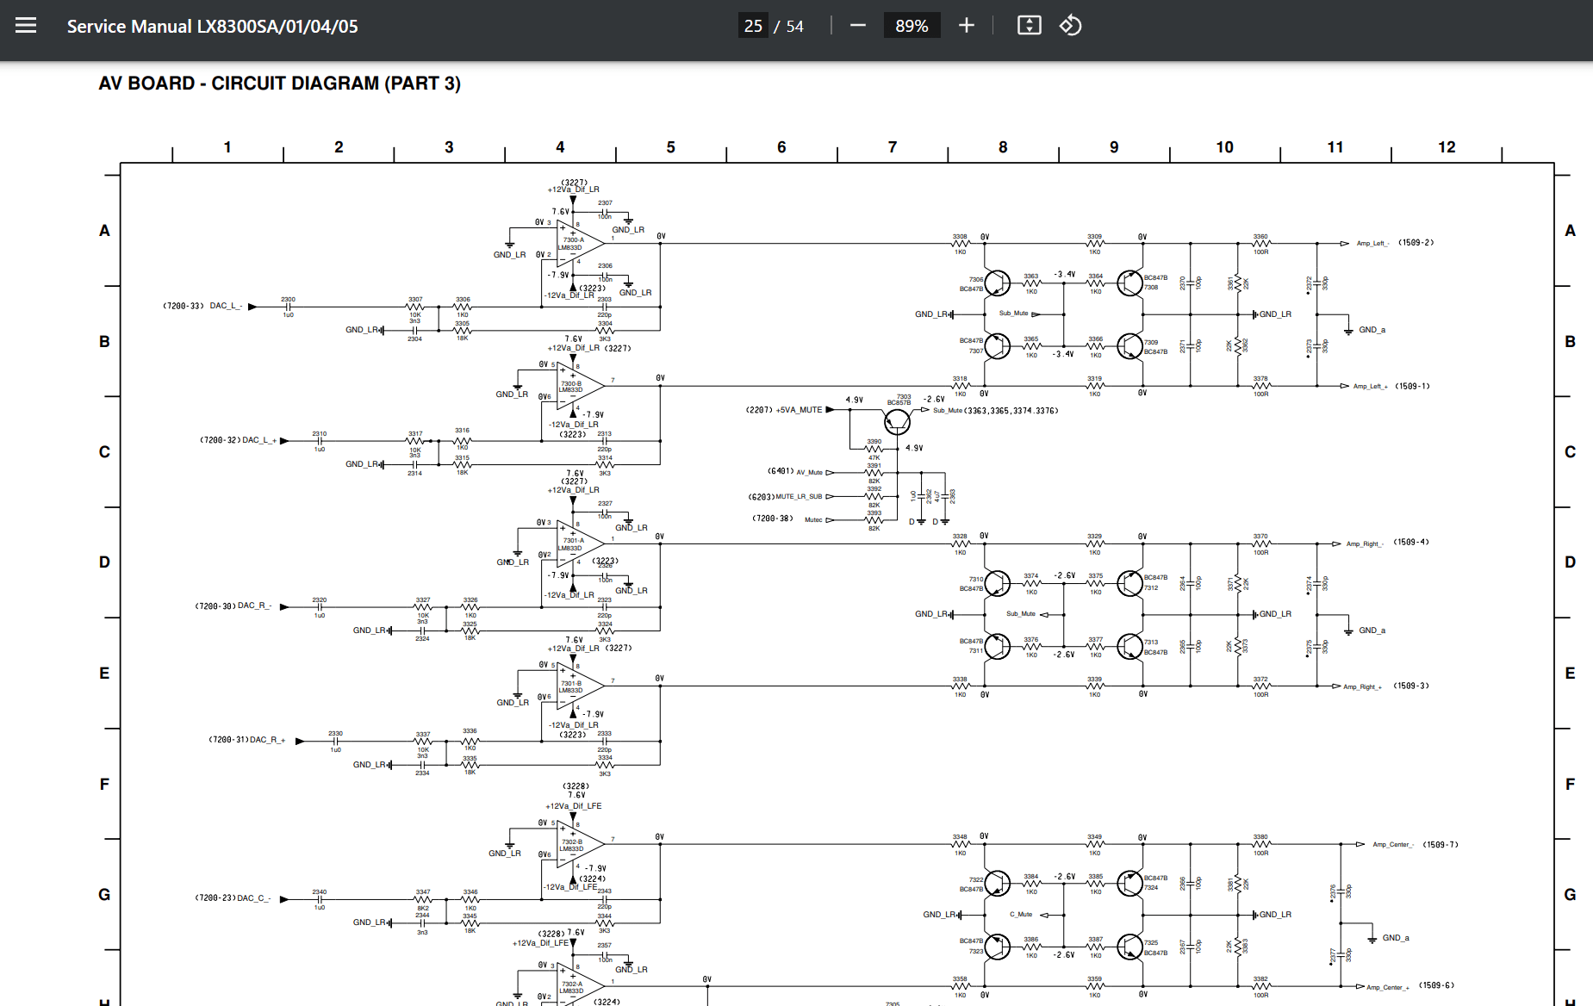Click the Amp_Center_- (1509-7) output label
The height and width of the screenshot is (1006, 1593).
pos(1416,845)
